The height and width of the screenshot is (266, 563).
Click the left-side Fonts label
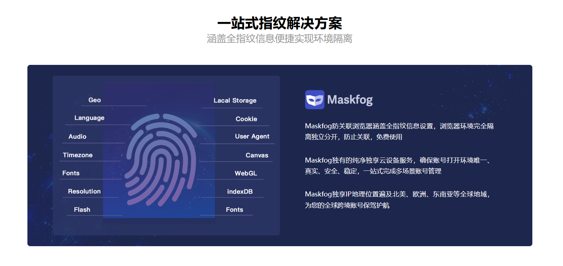(x=71, y=173)
